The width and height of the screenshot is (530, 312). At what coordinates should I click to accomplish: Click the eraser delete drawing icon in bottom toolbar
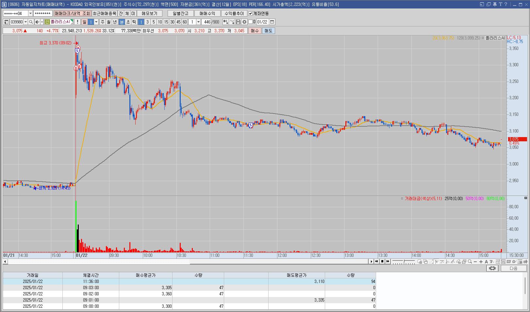point(458,261)
